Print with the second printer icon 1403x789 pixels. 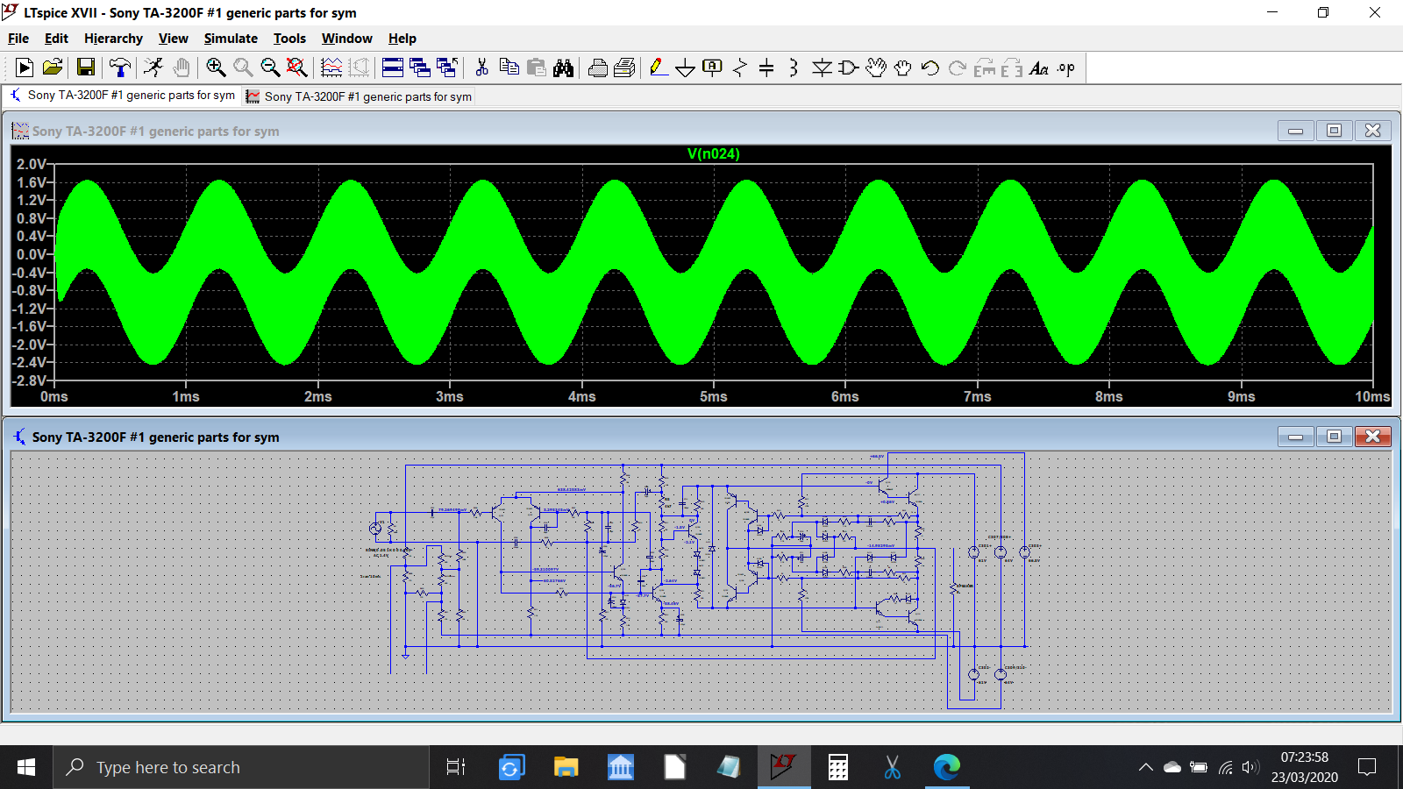625,68
